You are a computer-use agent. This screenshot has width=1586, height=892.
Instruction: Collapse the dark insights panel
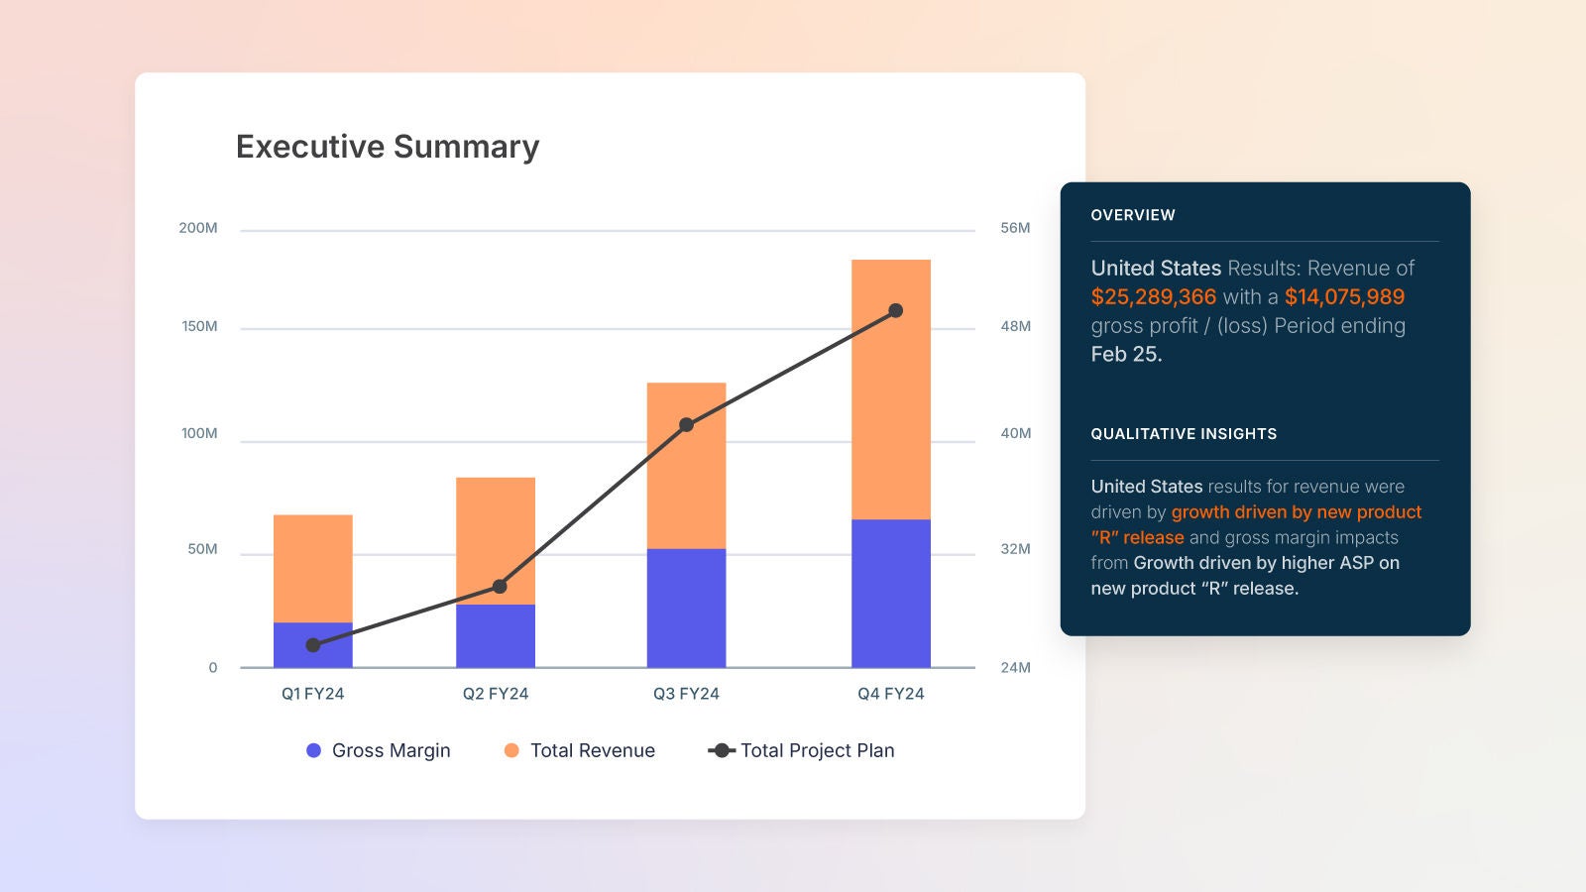pyautogui.click(x=1265, y=406)
